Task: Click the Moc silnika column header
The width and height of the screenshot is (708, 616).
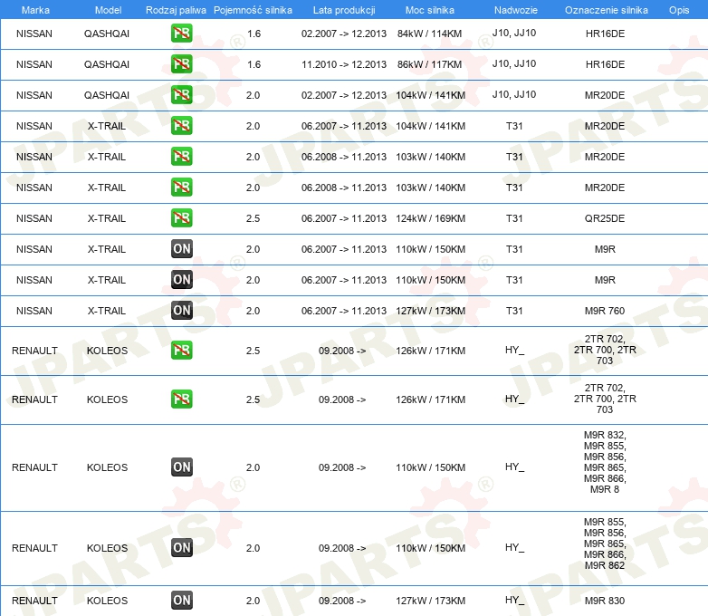Action: (430, 10)
